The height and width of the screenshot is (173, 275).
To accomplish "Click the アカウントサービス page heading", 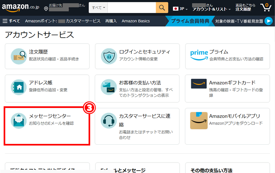I will pyautogui.click(x=39, y=35).
